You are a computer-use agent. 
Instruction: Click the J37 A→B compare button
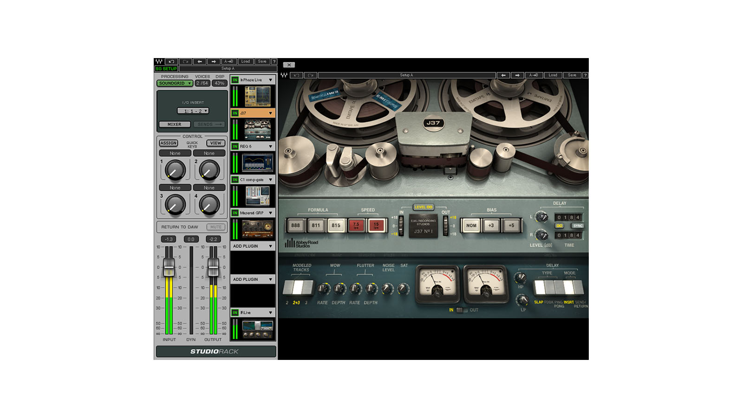[x=534, y=75]
